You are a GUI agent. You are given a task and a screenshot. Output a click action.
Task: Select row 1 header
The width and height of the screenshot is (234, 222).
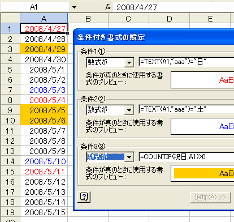click(11, 29)
